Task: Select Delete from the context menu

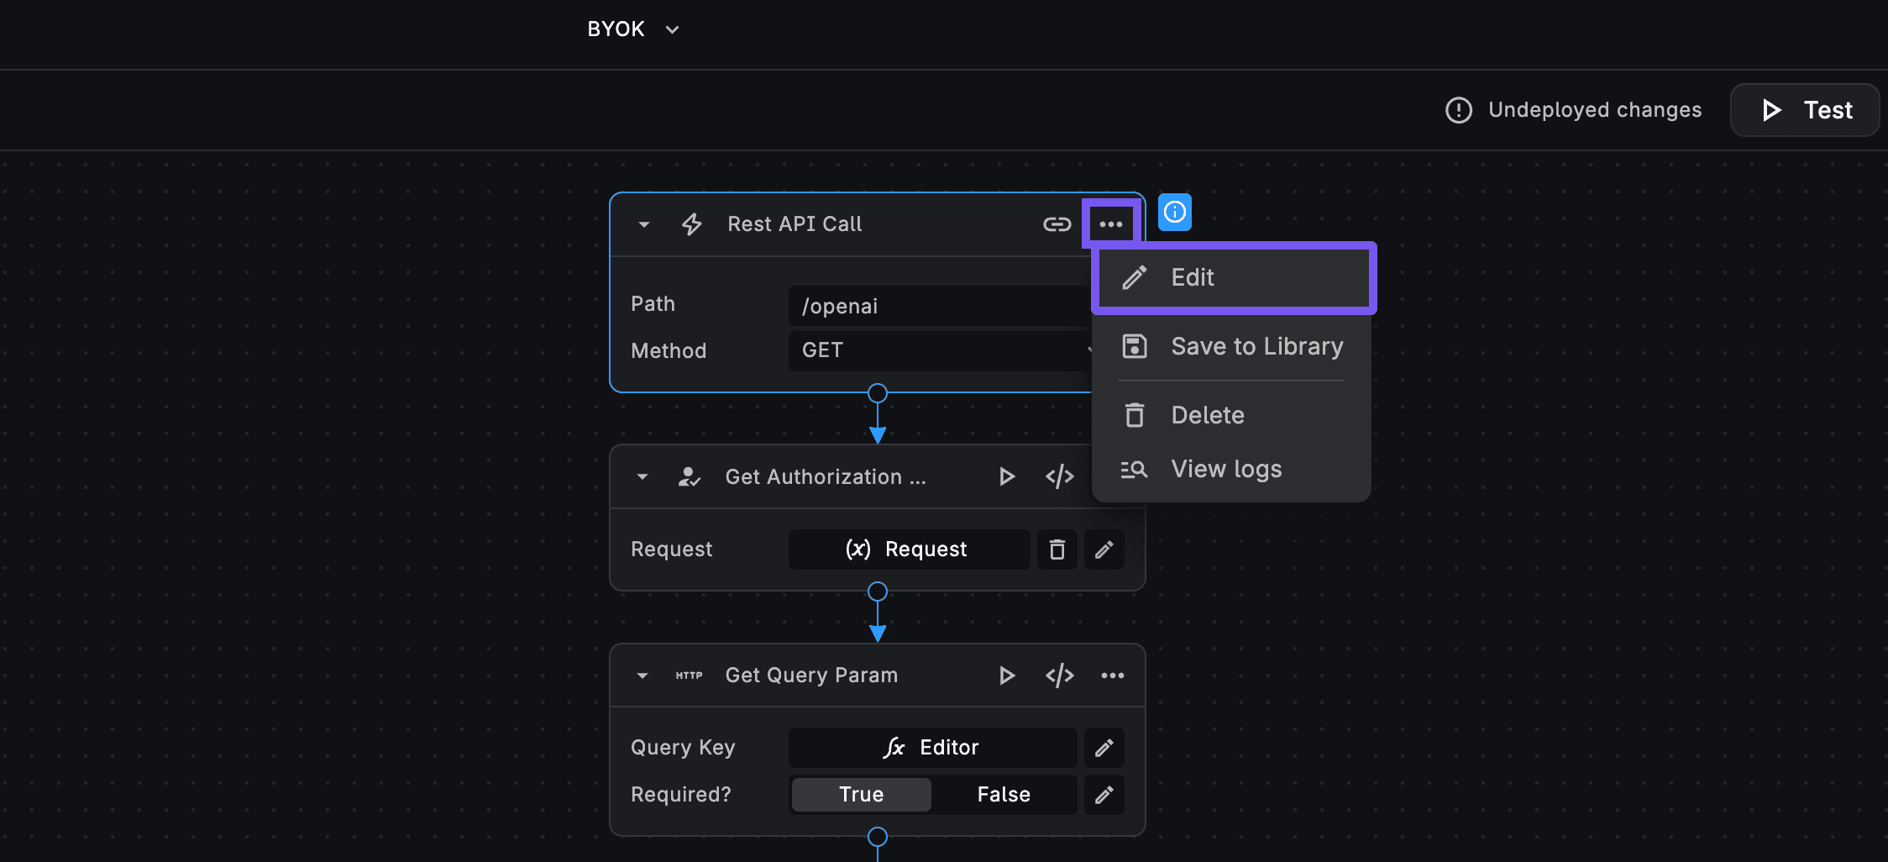Action: (1207, 414)
